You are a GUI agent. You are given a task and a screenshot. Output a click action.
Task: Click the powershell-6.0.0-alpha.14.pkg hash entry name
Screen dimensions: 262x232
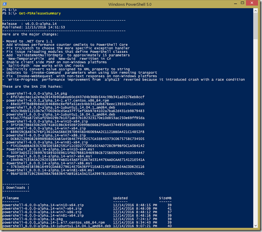point(36,93)
